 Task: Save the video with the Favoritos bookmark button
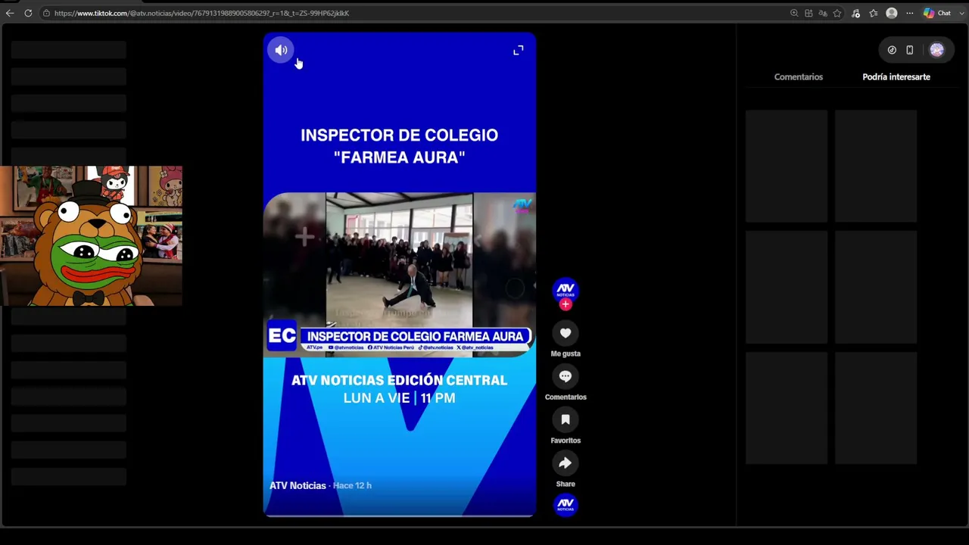(566, 419)
